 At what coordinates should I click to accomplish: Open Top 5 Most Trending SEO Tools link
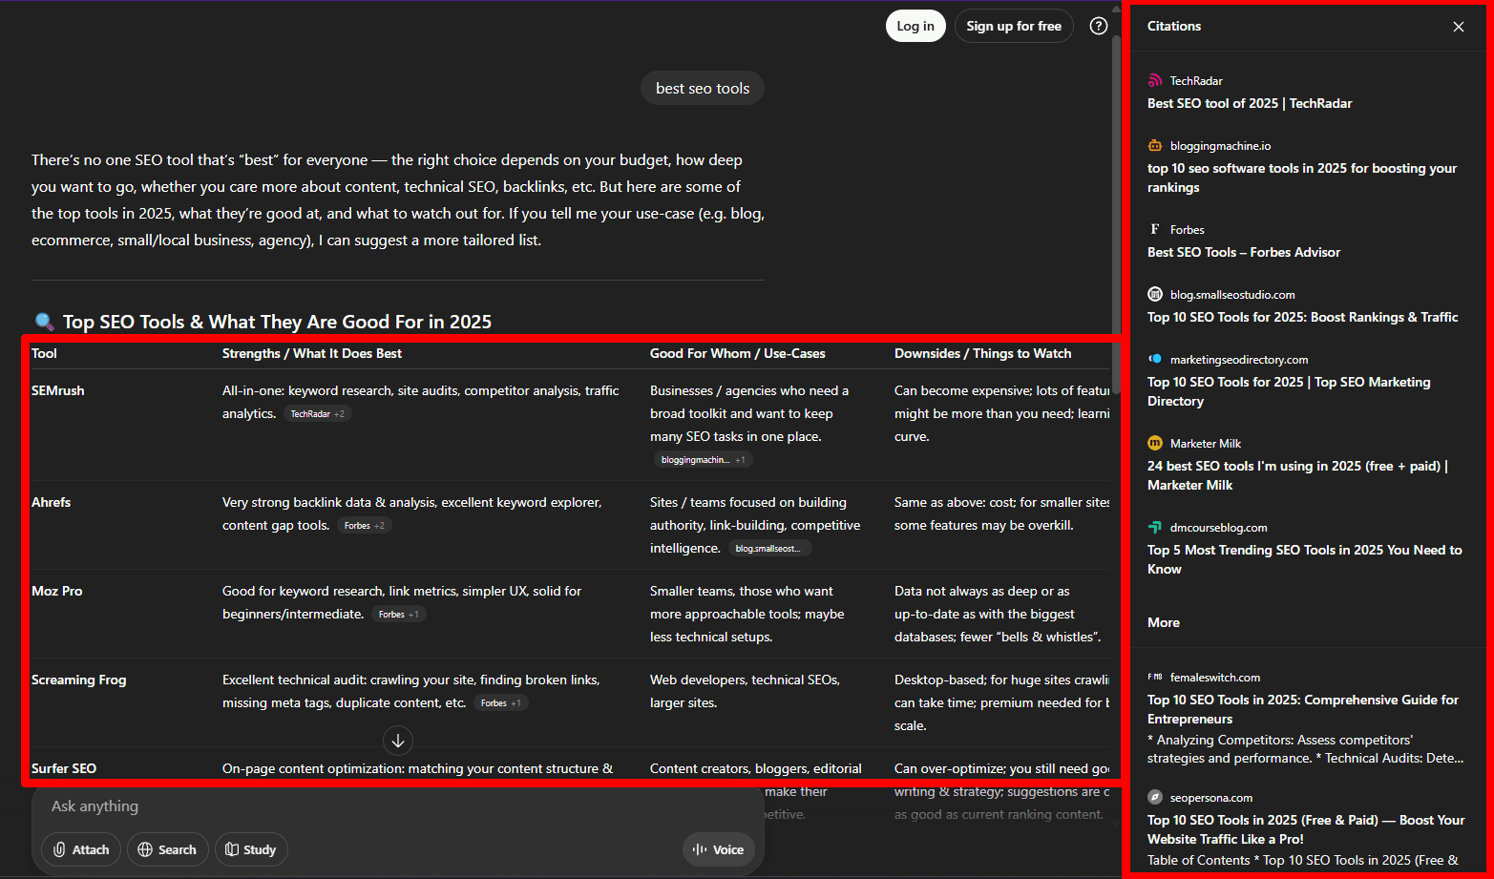coord(1304,559)
